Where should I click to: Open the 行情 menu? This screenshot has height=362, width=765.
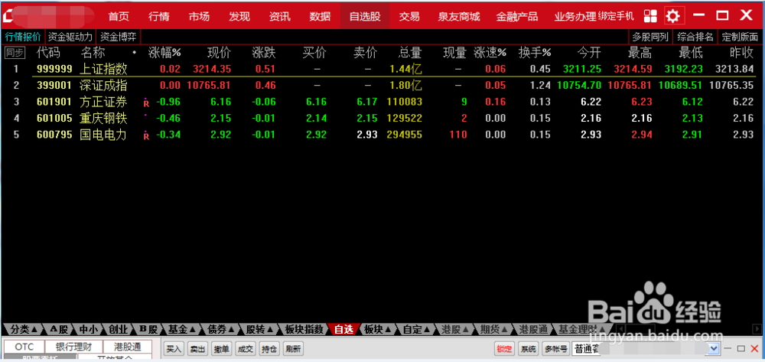(158, 16)
